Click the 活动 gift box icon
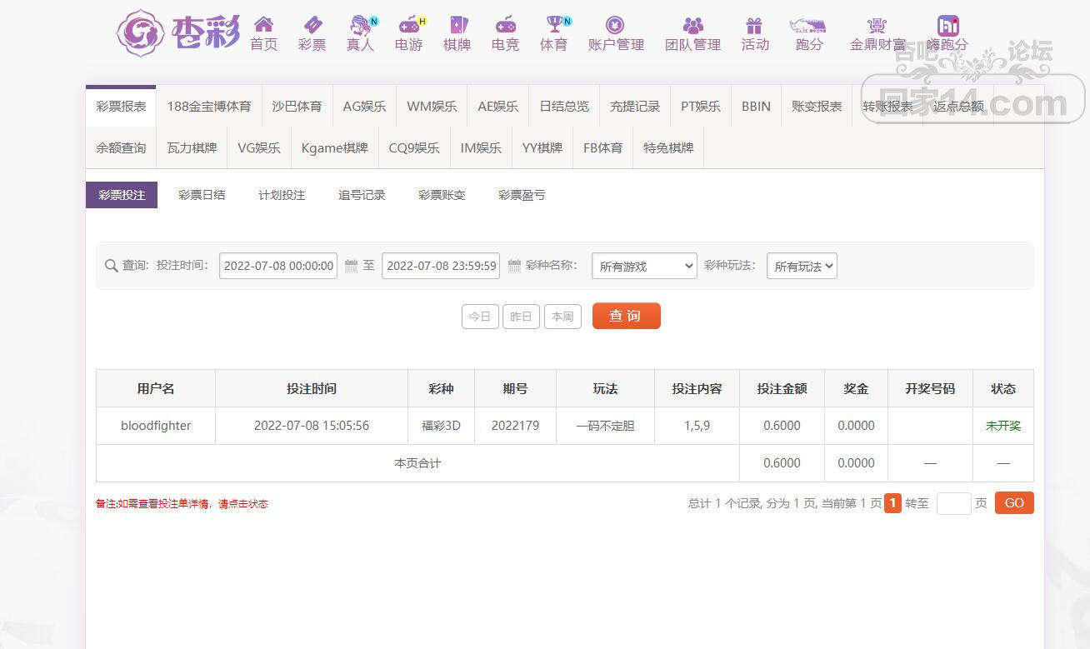This screenshot has height=649, width=1090. point(754,25)
